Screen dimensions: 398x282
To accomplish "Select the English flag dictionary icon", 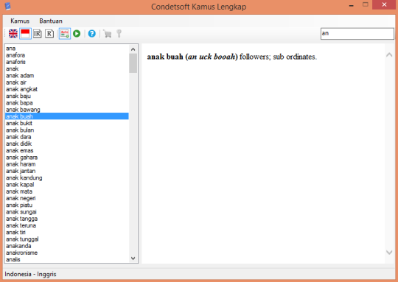I will (13, 33).
